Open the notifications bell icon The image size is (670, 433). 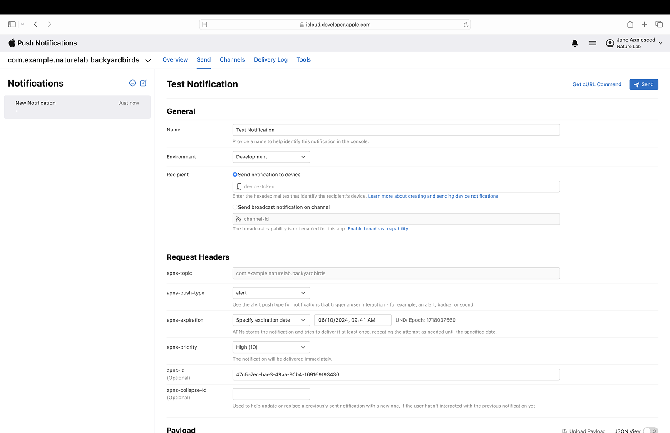[575, 43]
